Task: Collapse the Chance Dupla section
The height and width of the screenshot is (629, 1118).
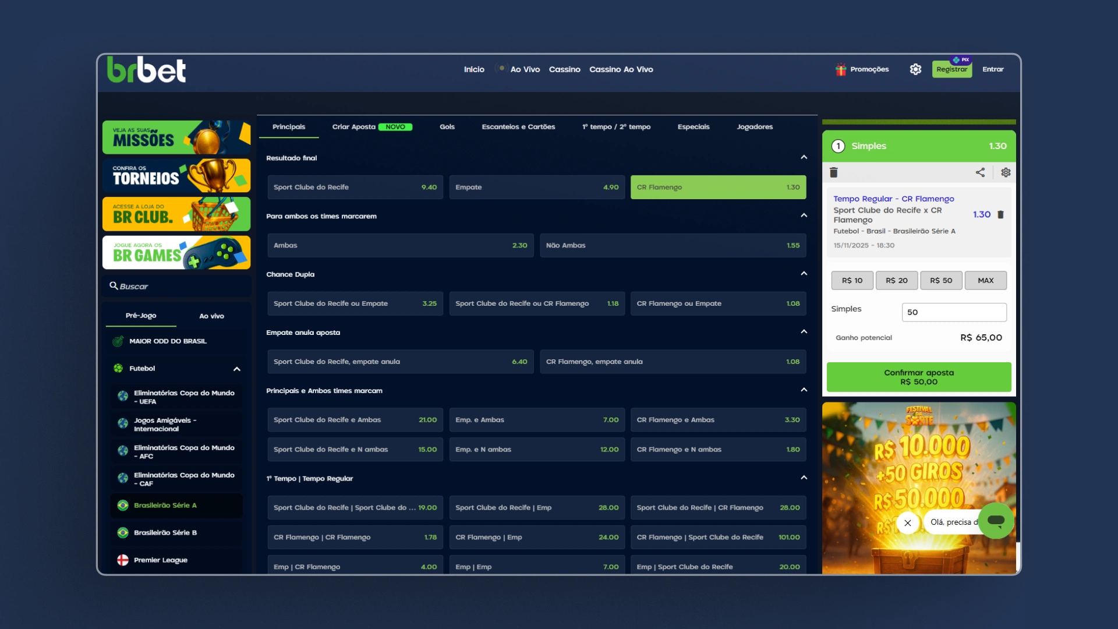Action: tap(804, 274)
